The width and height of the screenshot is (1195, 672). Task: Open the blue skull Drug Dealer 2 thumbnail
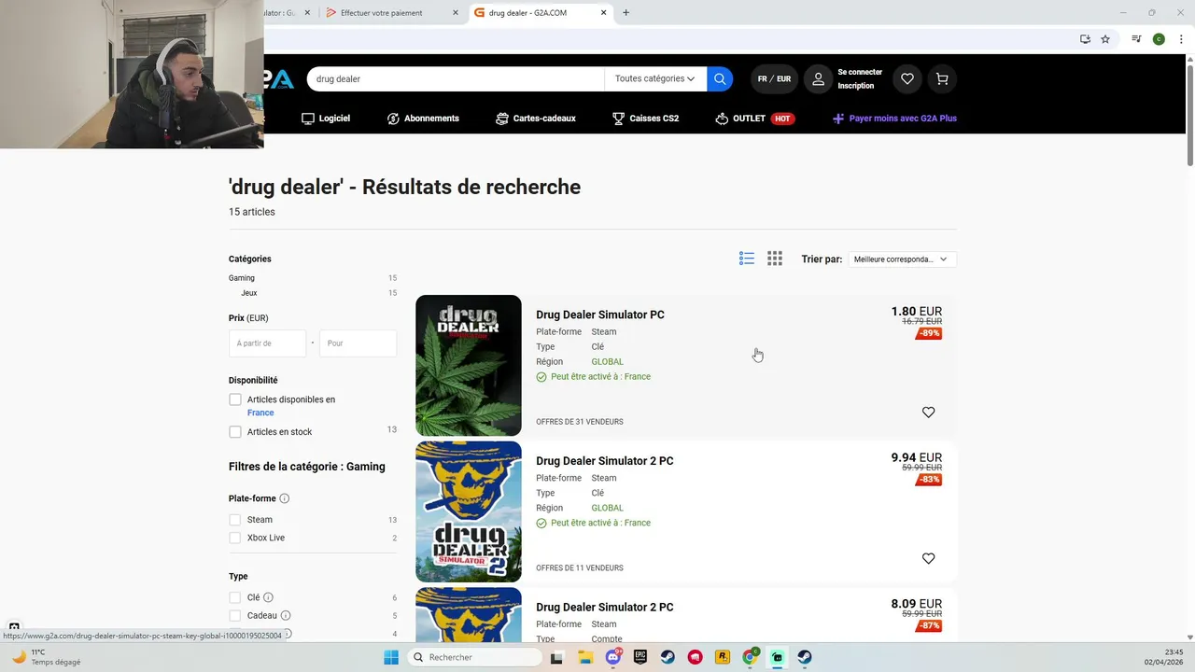[x=469, y=511]
